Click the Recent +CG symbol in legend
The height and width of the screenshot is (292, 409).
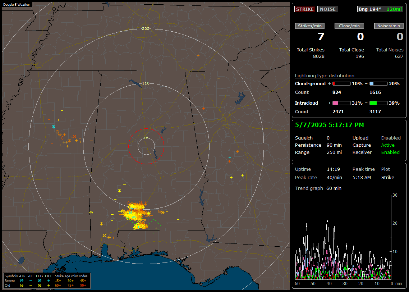(40, 281)
